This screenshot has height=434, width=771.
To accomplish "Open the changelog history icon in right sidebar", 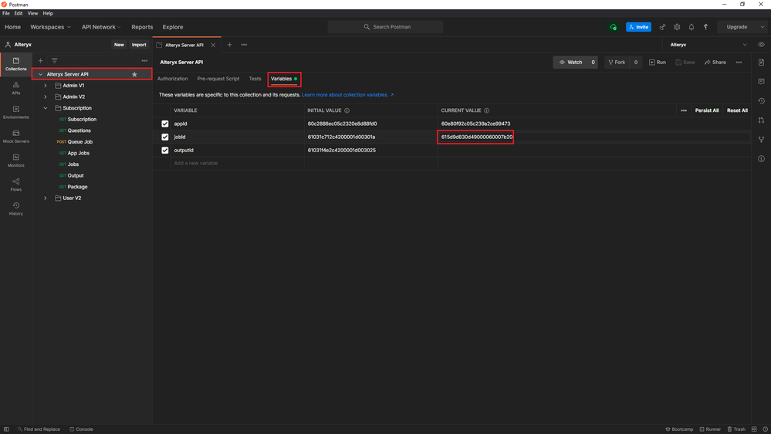I will tap(761, 101).
